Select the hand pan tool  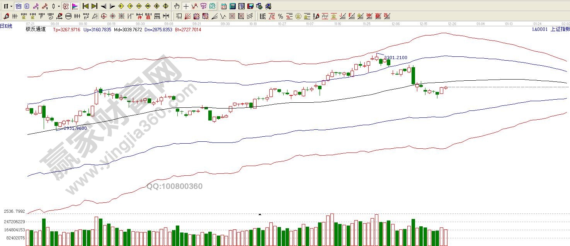coord(177,7)
